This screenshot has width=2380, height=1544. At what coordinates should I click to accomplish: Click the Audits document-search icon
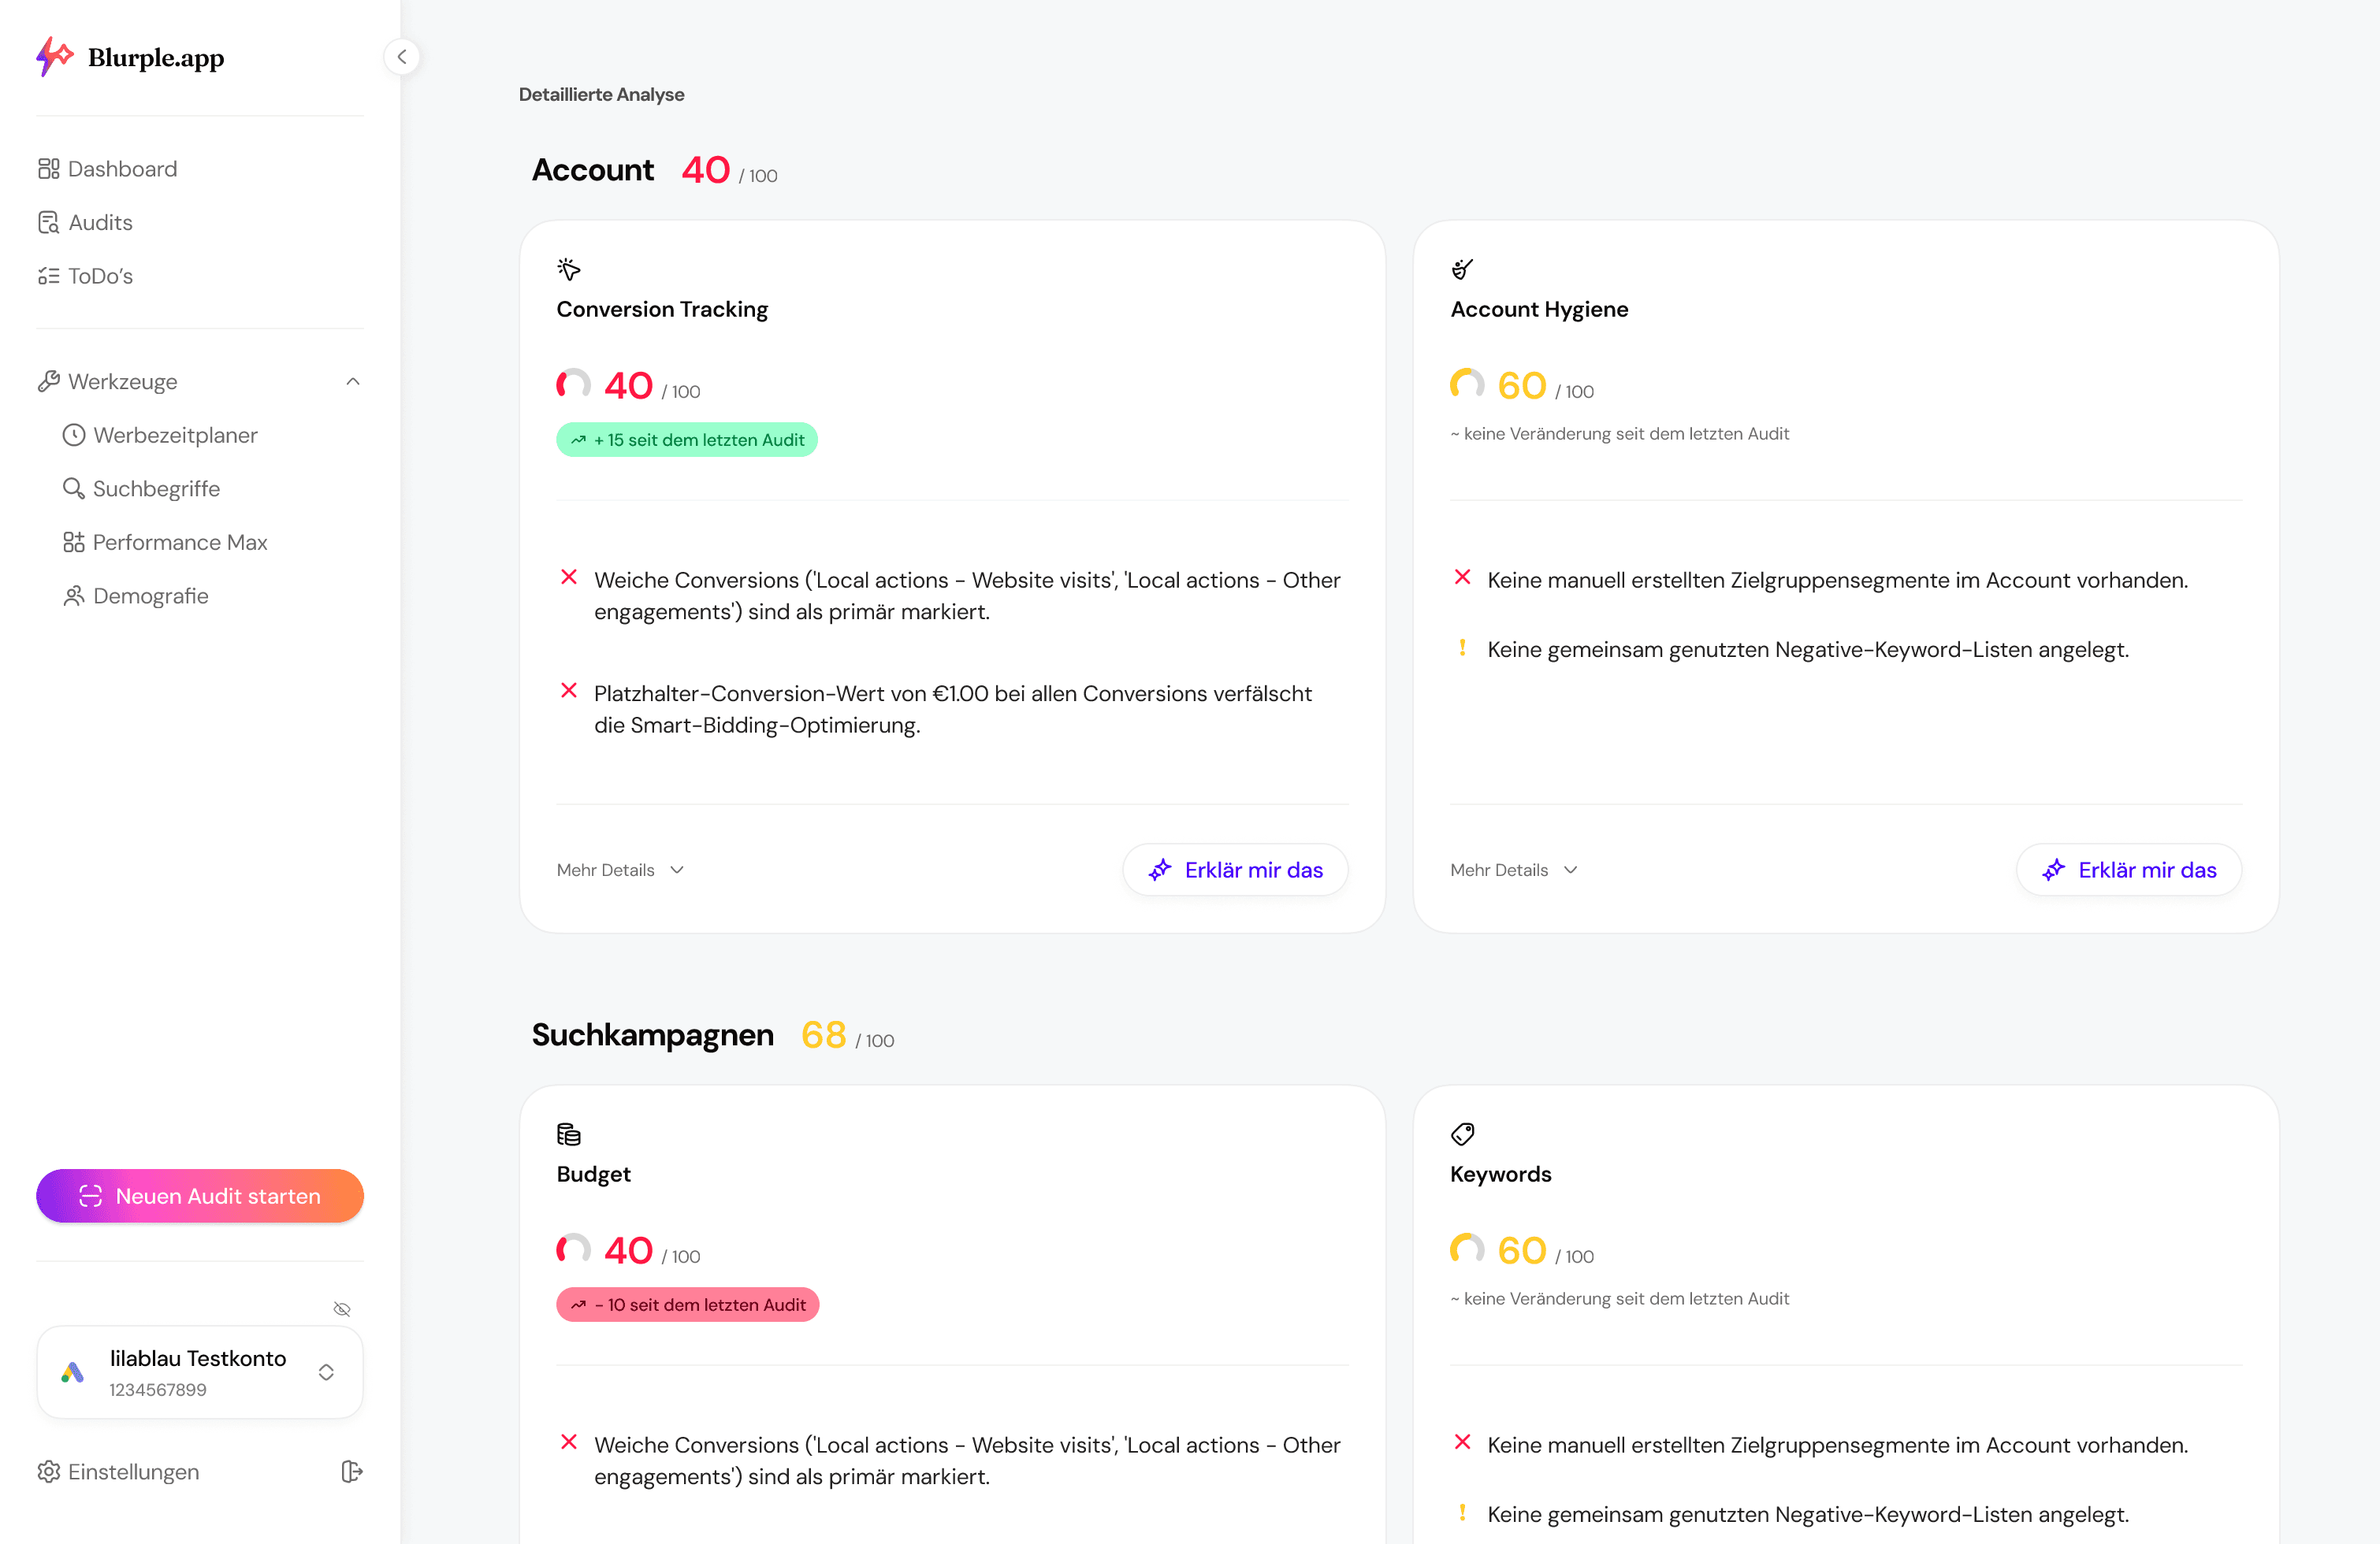(49, 223)
